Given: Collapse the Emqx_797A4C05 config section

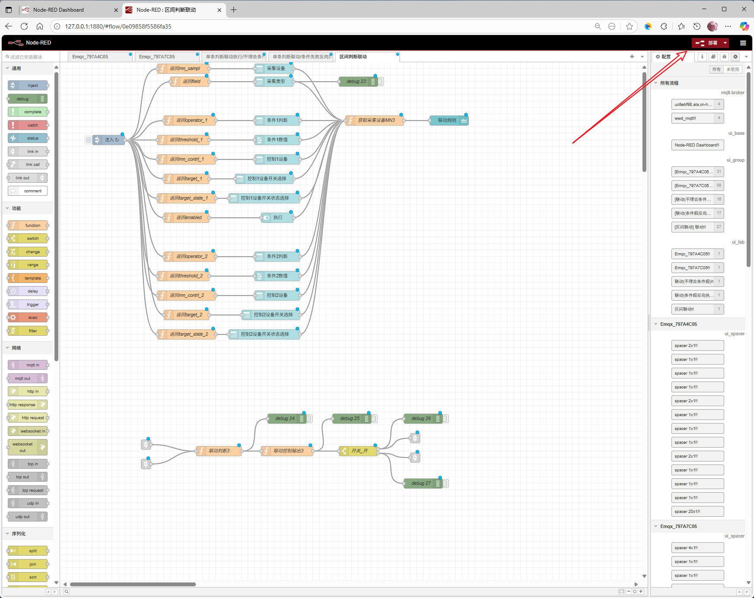Looking at the screenshot, I should tap(656, 324).
